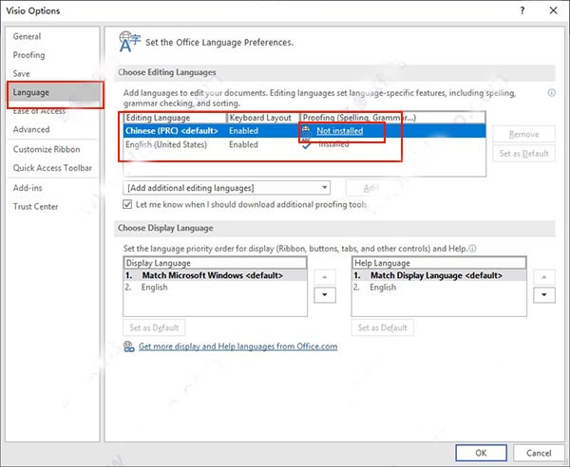570x467 pixels.
Task: Move display language up with arrow button
Action: point(325,277)
